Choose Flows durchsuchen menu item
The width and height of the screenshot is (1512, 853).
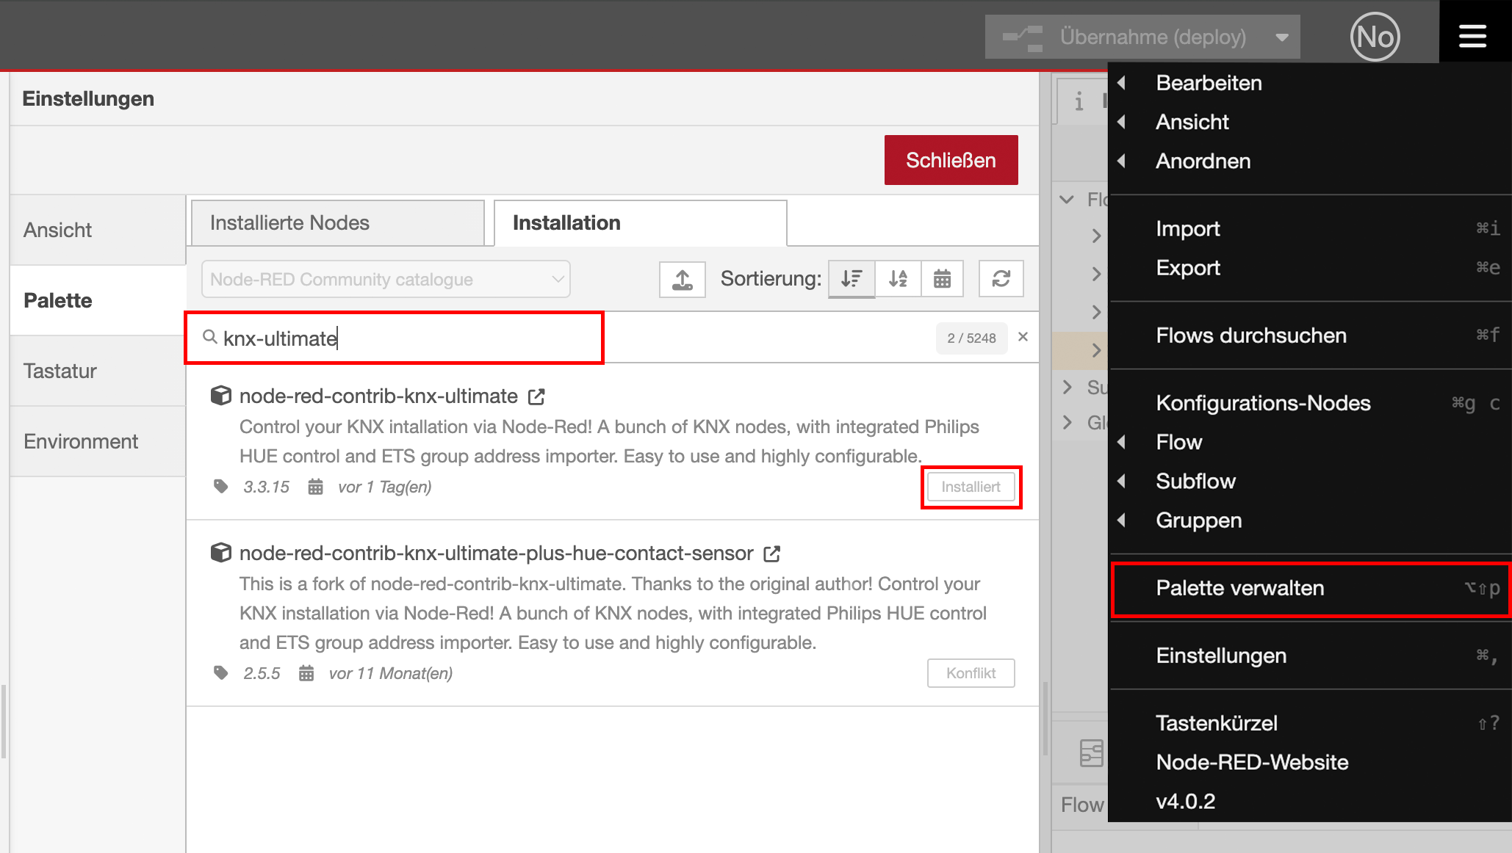coord(1309,335)
